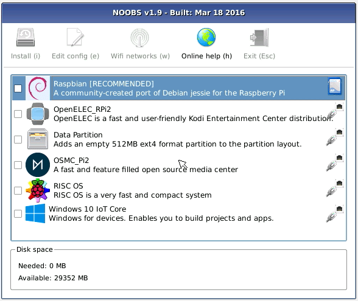Screen dimensions: 358x301
Task: Click the network cable icon on RISC OS row
Action: click(x=335, y=189)
